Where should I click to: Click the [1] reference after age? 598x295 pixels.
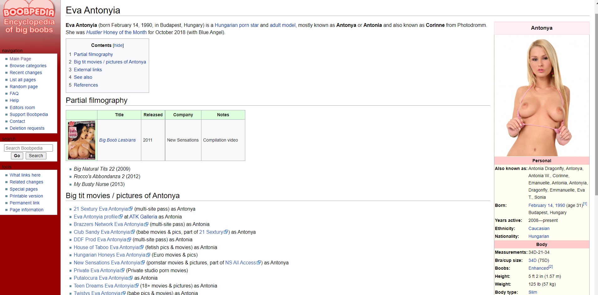(585, 204)
